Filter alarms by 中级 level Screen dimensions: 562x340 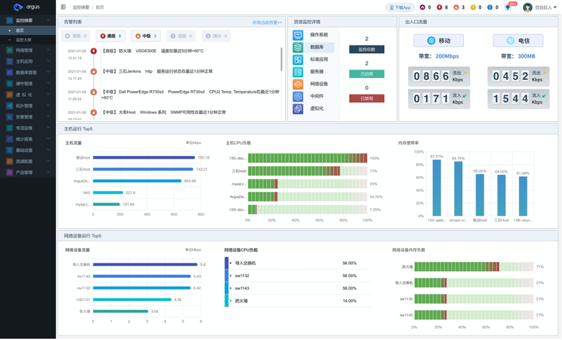(x=146, y=36)
